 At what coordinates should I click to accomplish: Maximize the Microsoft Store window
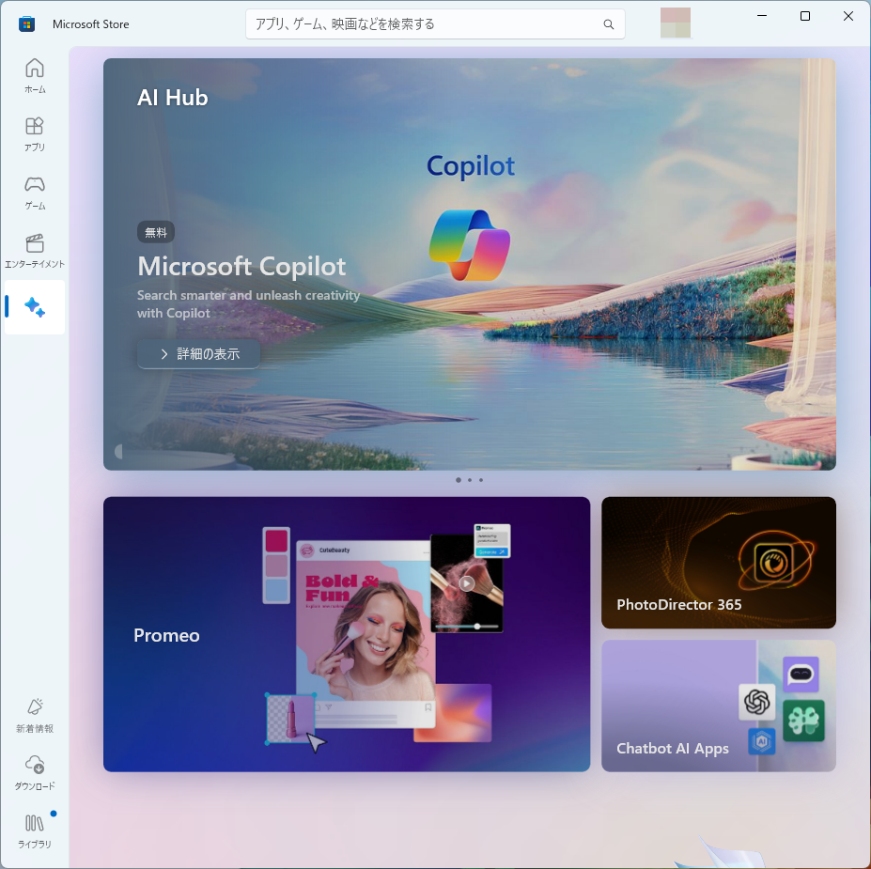805,16
